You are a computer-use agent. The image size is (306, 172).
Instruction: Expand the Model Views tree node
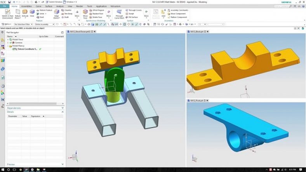[8, 39]
